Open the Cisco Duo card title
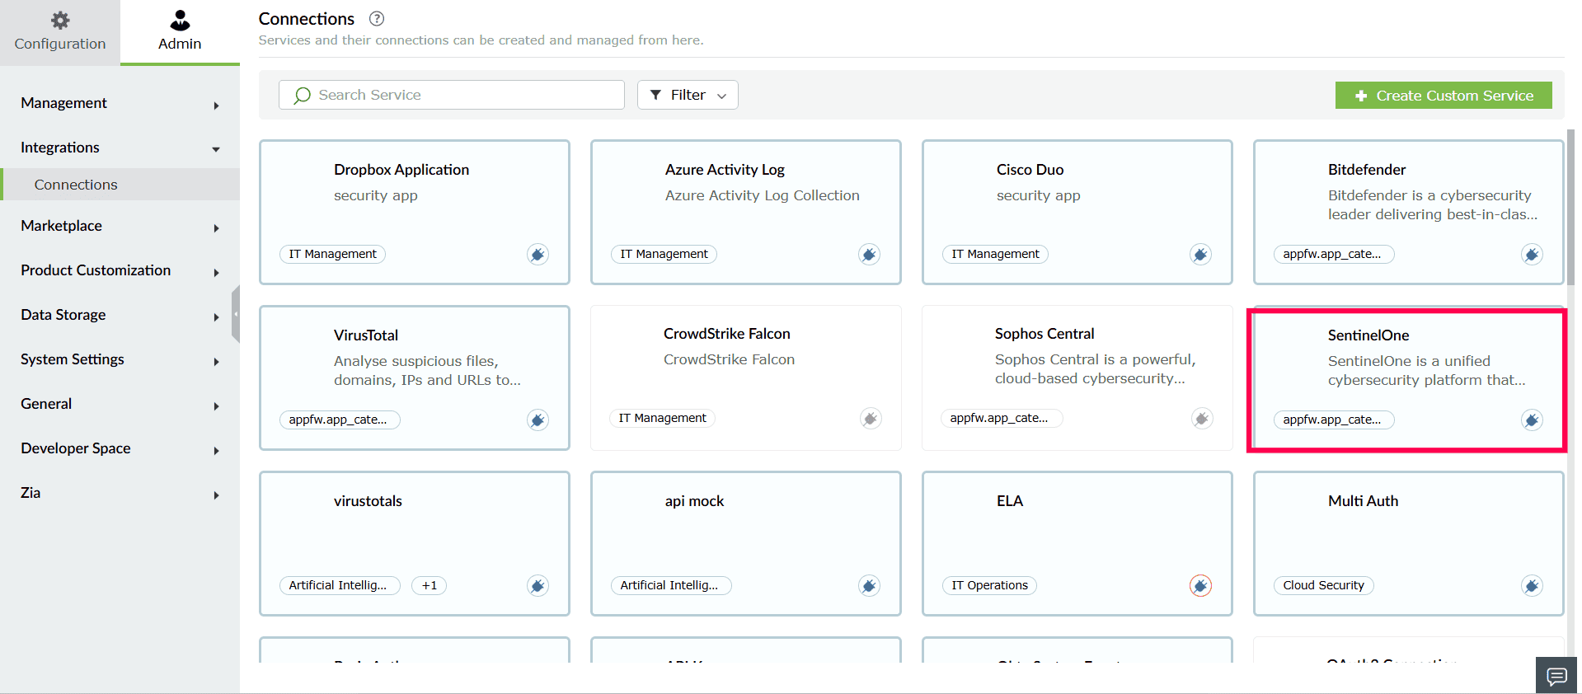The height and width of the screenshot is (694, 1582). coord(1030,170)
